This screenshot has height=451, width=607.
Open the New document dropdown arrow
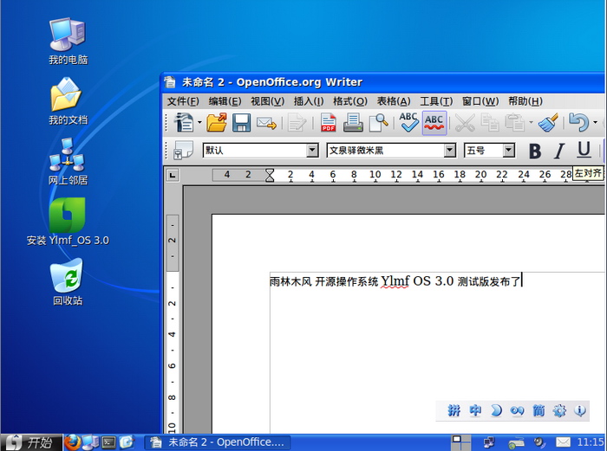point(199,123)
